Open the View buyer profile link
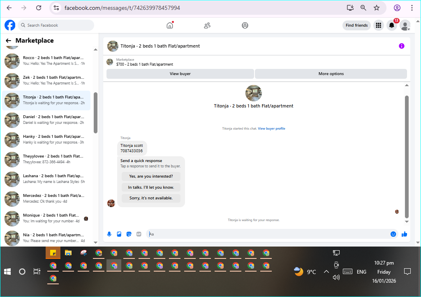Viewport: 421px width, 297px height. coord(271,128)
